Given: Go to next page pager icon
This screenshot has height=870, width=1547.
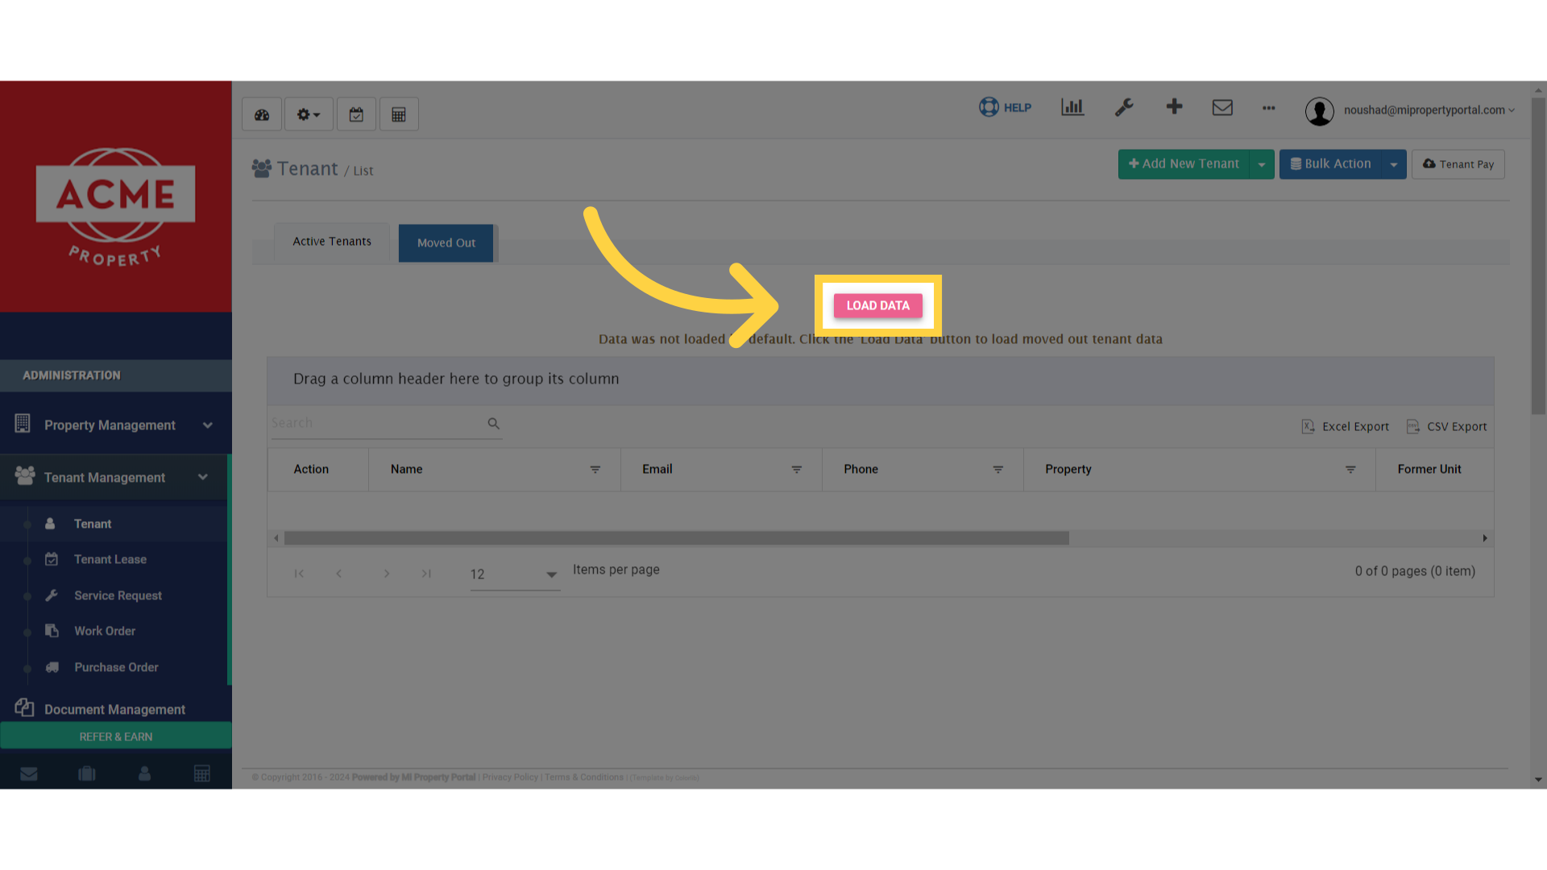Looking at the screenshot, I should (x=387, y=574).
